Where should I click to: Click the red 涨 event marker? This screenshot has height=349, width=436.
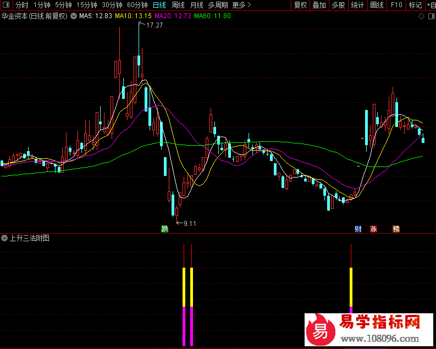tap(374, 229)
